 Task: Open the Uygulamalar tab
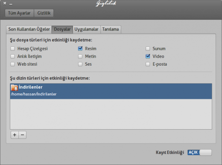point(86,29)
